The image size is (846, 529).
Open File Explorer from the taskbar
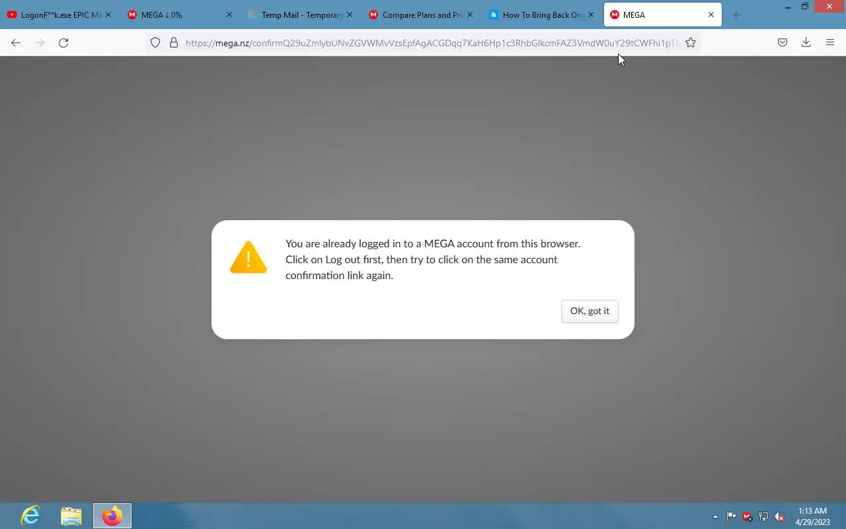click(71, 516)
